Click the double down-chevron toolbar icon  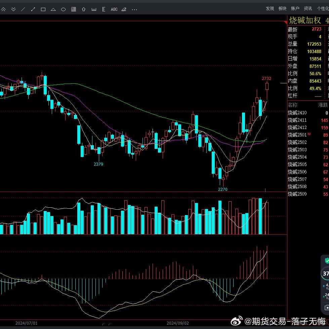13,9
